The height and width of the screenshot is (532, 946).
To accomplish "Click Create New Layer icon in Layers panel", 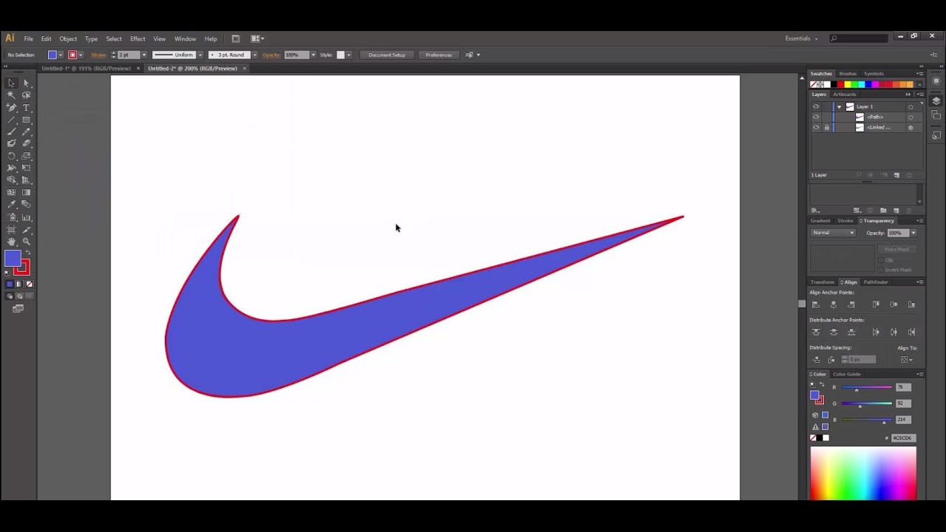I will [896, 175].
